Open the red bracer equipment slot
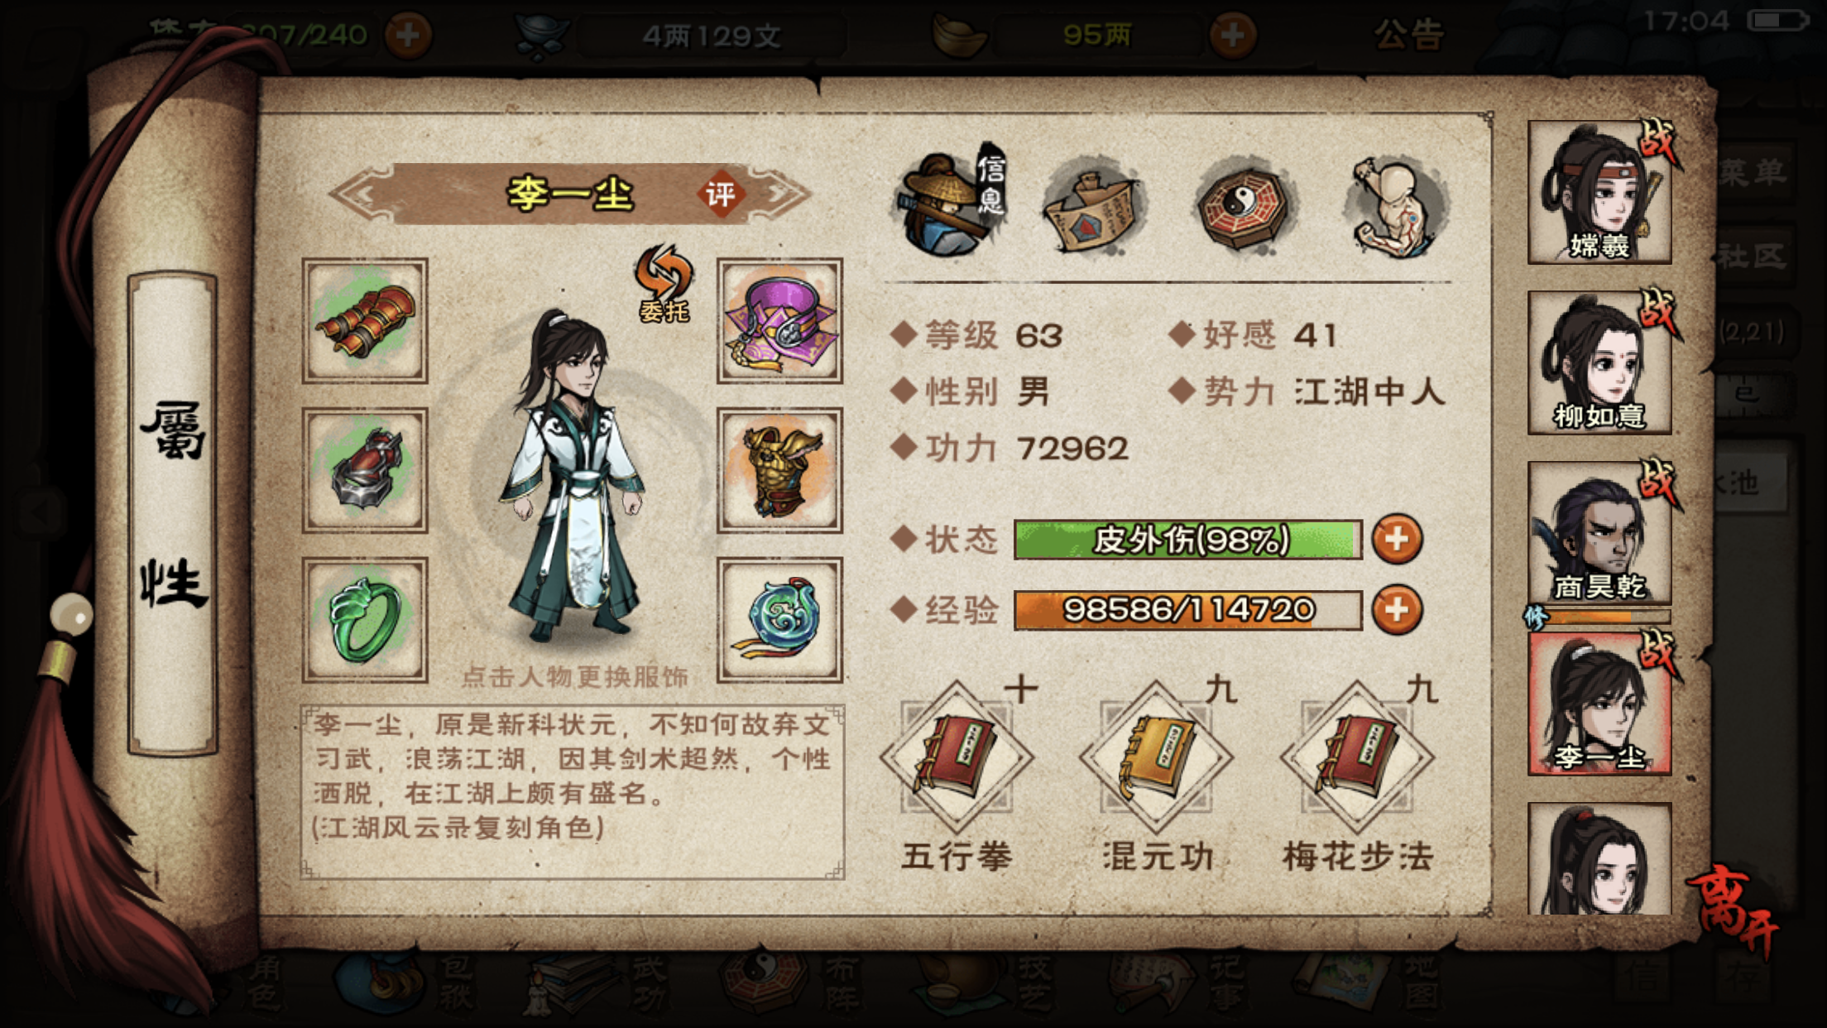The height and width of the screenshot is (1028, 1827). point(365,320)
